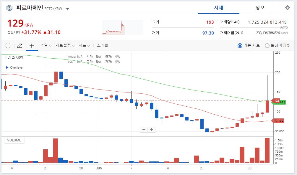Click the VOLUME label button
Viewport: 297px width, 175px height.
point(14,140)
